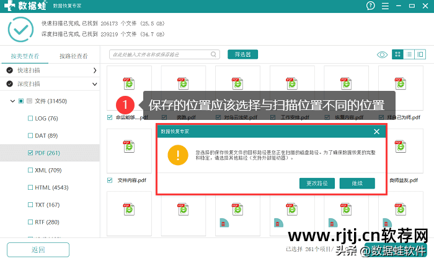Check the LOG (76) checkbox
Image resolution: width=434 pixels, height=264 pixels.
30,118
